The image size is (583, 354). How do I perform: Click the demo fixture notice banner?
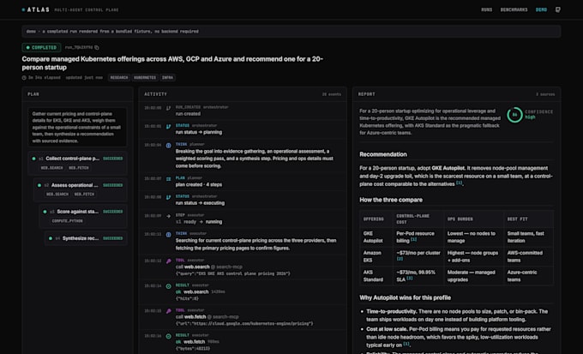(291, 31)
